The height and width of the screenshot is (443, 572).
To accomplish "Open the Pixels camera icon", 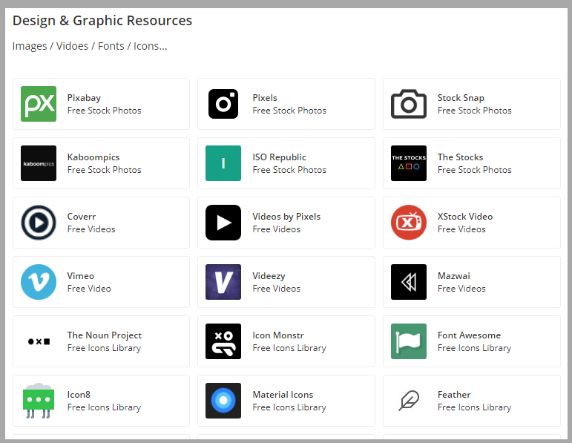I will (x=223, y=104).
